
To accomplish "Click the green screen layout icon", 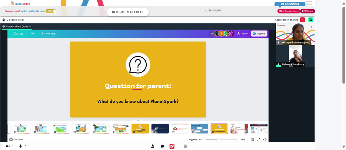I will click(310, 20).
